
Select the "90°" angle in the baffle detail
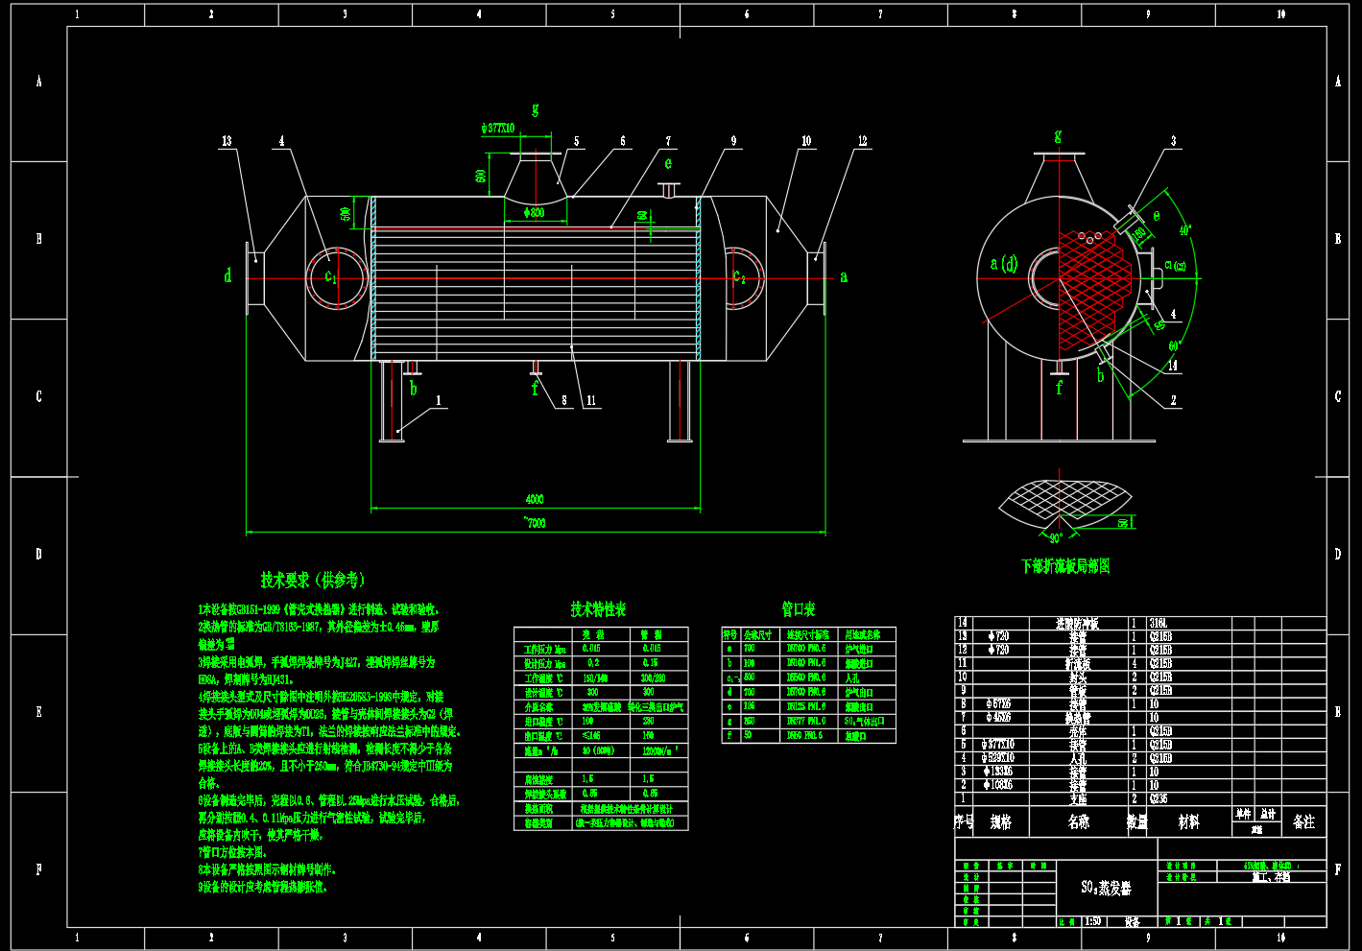click(1056, 538)
